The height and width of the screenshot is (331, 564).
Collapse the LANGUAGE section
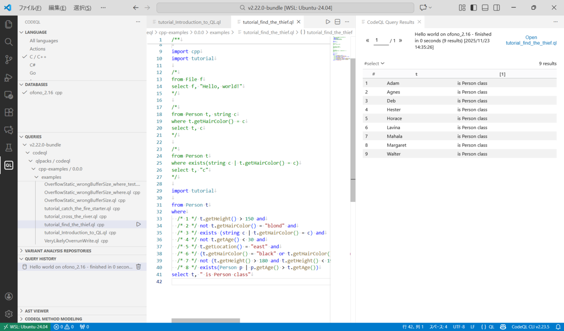(x=36, y=32)
